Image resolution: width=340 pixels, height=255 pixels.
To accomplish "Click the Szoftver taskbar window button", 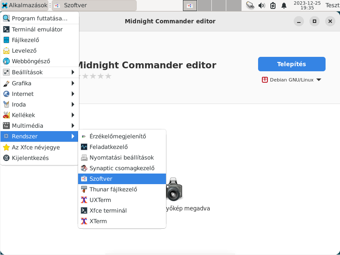I will pos(94,6).
